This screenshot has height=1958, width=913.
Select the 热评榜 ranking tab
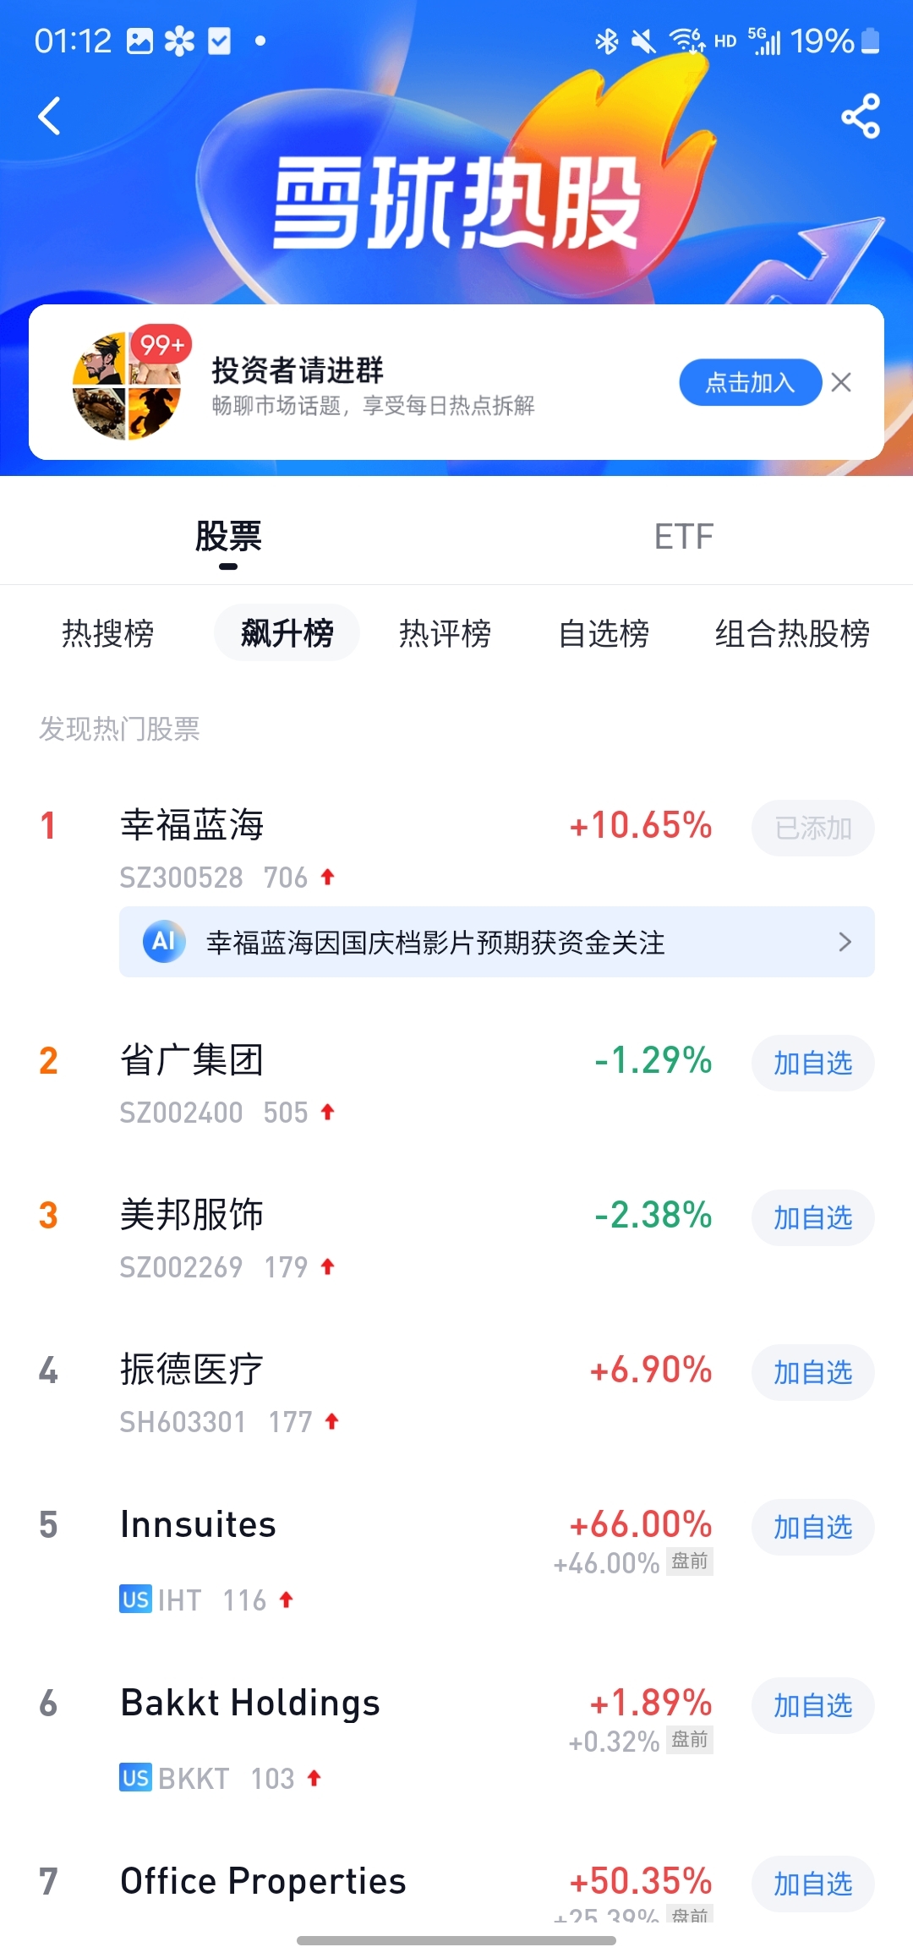click(x=446, y=633)
